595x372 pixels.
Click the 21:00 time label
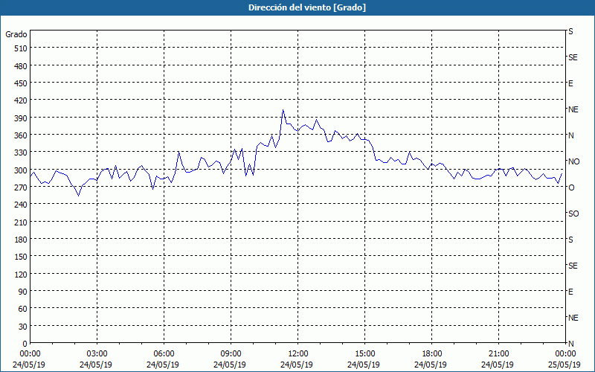tap(498, 354)
